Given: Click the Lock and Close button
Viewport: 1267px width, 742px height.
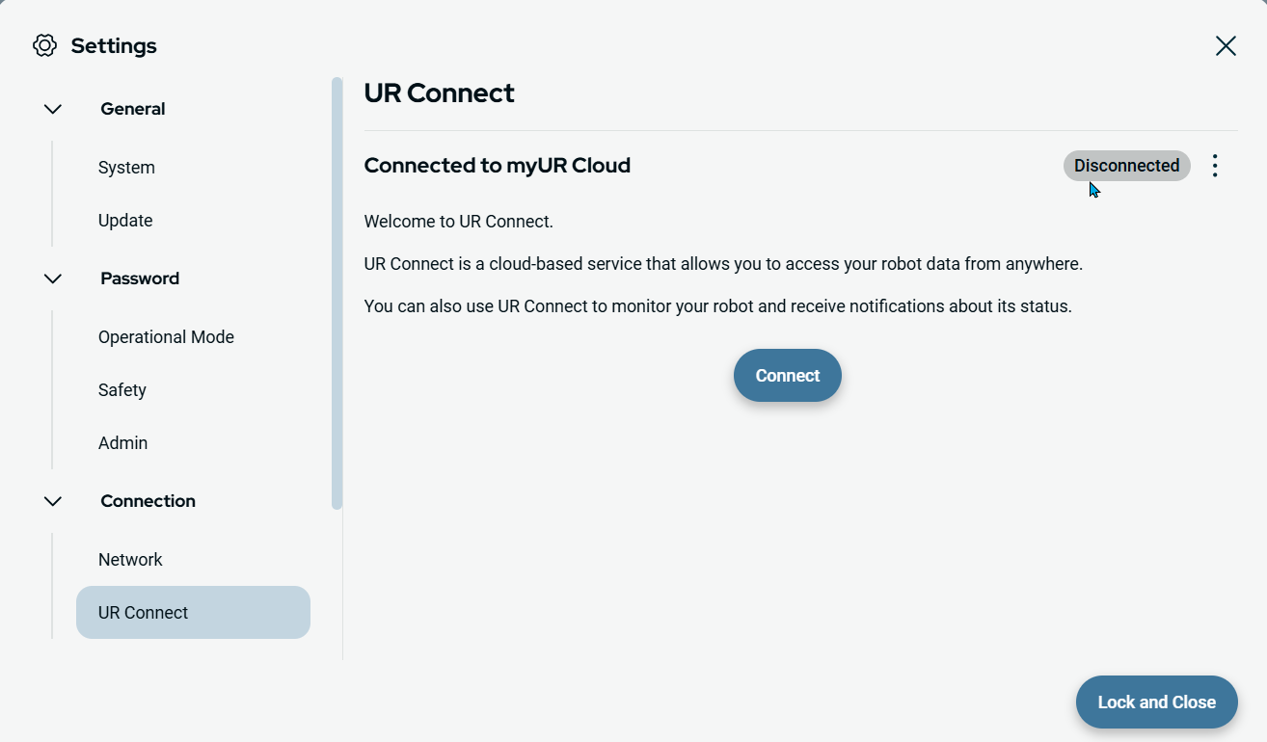Looking at the screenshot, I should pyautogui.click(x=1156, y=702).
